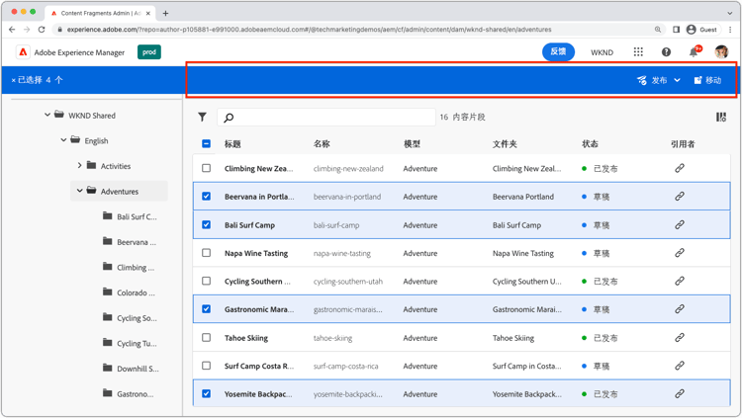The height and width of the screenshot is (418, 742).
Task: Click zoom icon in address bar
Action: tap(658, 30)
